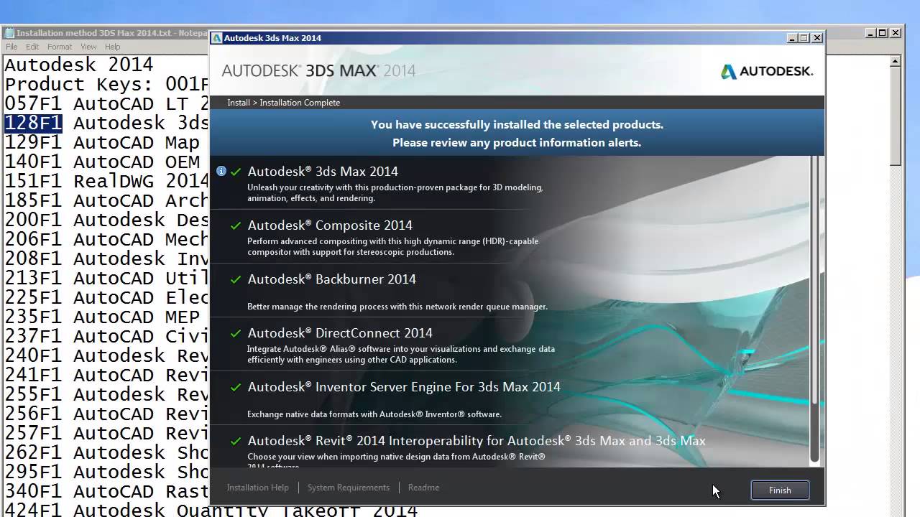Click the 'Product Keys:' line in Notepad
Screen dimensions: 920x517
(106, 84)
